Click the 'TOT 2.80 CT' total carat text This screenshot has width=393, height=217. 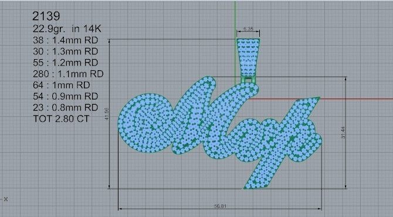[61, 119]
